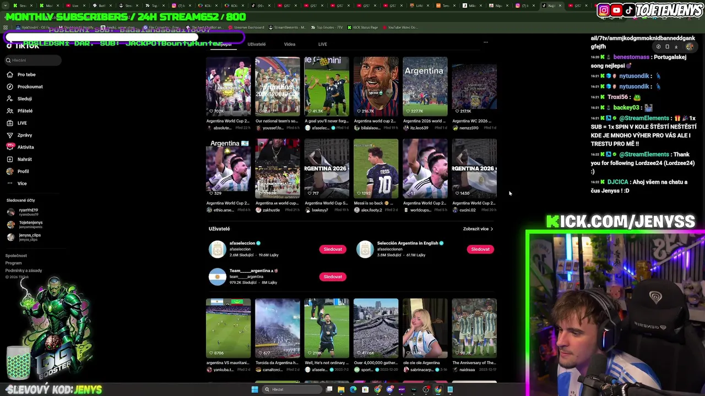Open Argentina video with 227.7K likes
The width and height of the screenshot is (705, 396).
click(x=425, y=86)
